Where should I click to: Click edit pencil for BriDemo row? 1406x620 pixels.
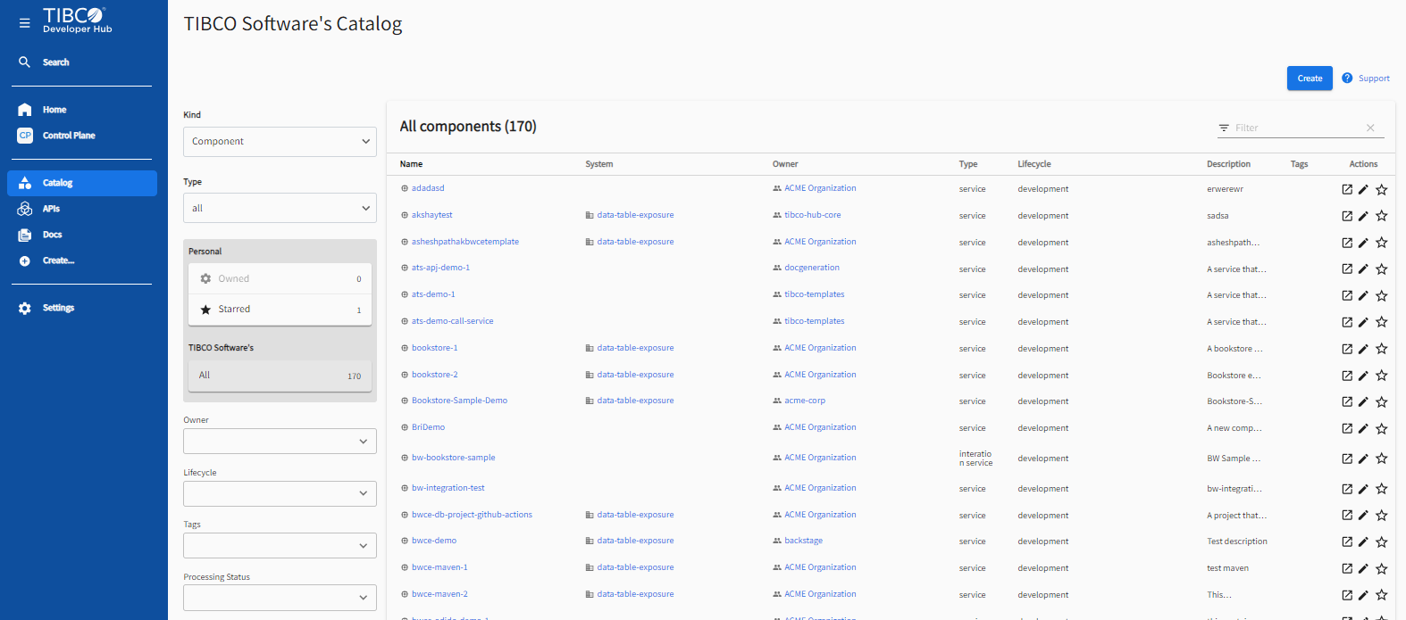(x=1363, y=428)
